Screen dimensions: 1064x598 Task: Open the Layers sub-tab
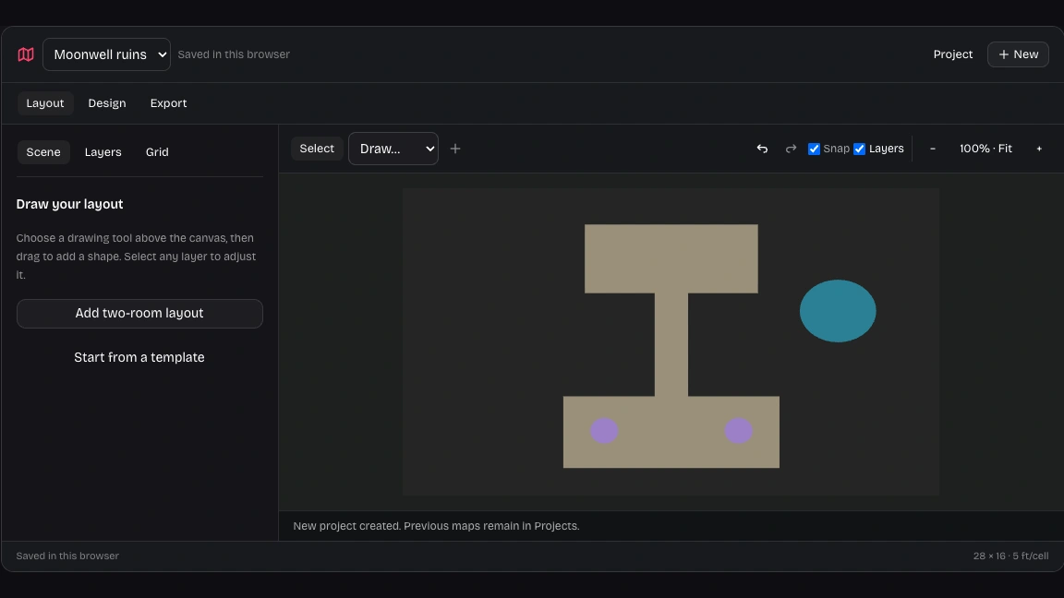tap(103, 152)
